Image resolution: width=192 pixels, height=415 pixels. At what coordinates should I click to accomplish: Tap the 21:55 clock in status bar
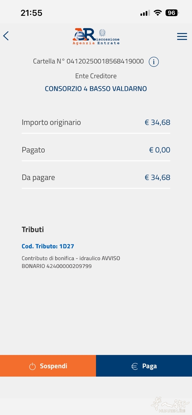[32, 13]
